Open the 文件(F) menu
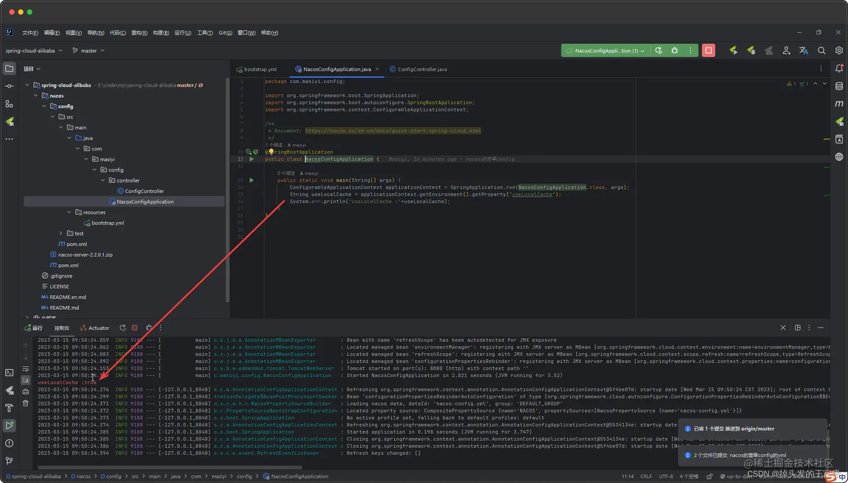The image size is (848, 483). pyautogui.click(x=30, y=33)
